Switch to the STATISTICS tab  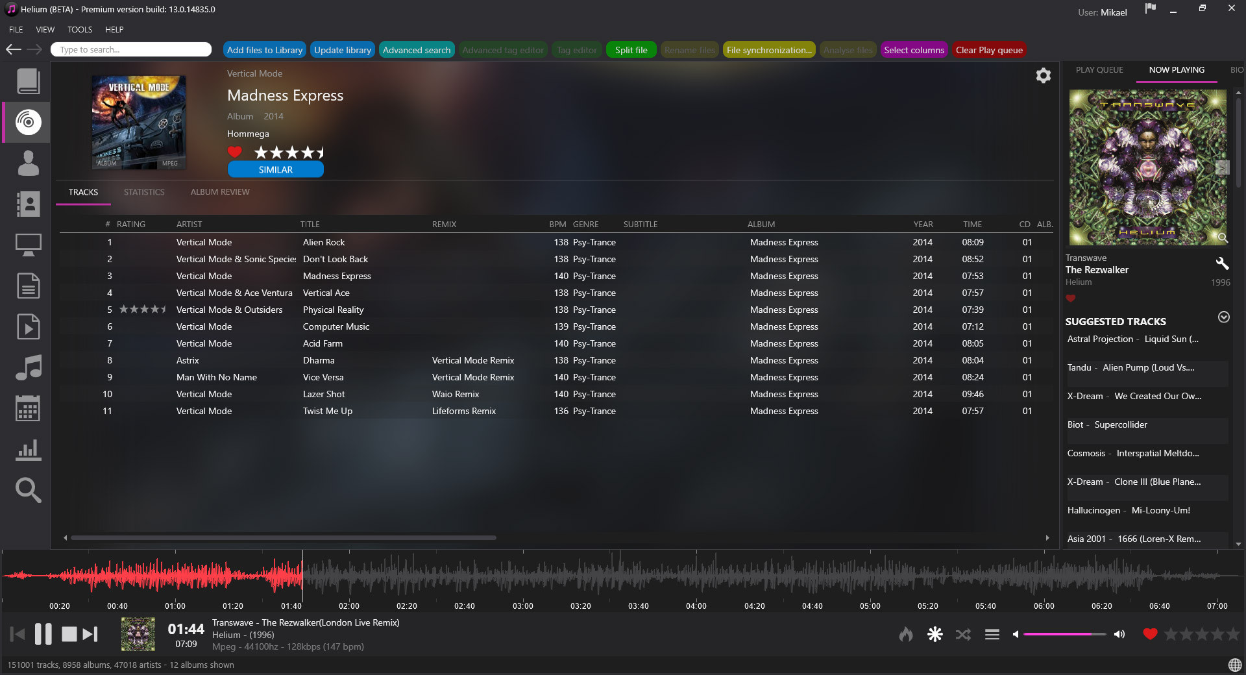144,192
